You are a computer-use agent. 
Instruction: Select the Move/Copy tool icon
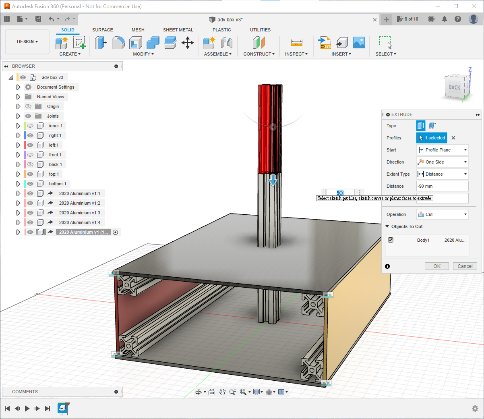[x=188, y=43]
